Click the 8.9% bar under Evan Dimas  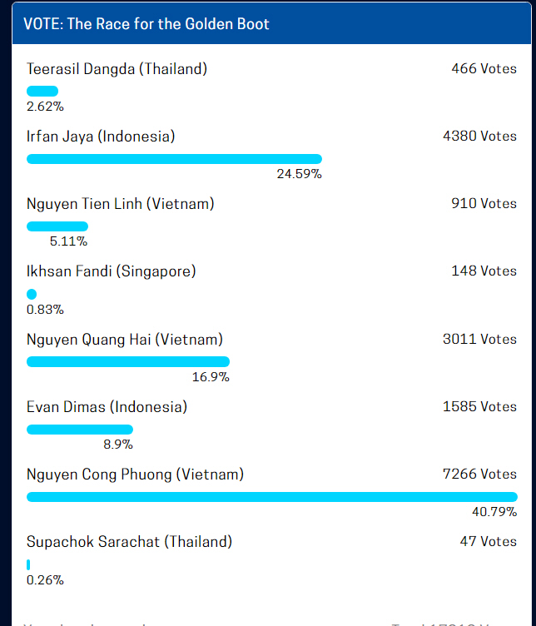79,430
